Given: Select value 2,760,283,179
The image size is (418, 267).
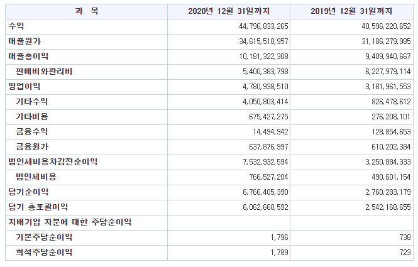Looking at the screenshot, I should click(x=388, y=192).
